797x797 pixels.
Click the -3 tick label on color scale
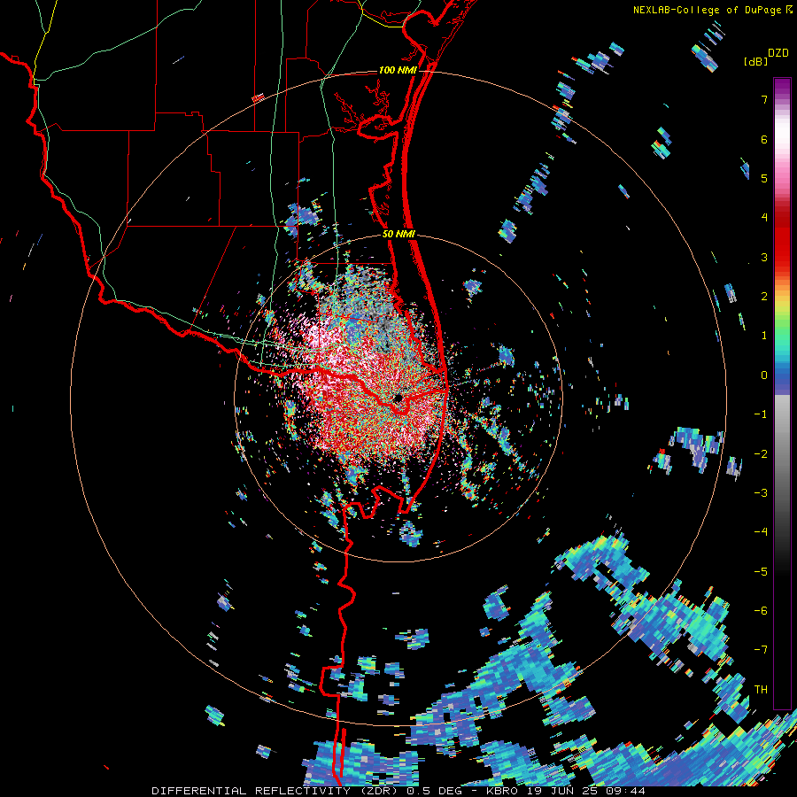point(761,493)
